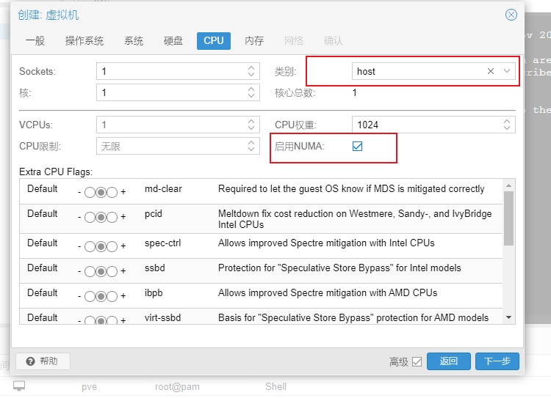This screenshot has height=398, width=551.
Task: Toggle the 高级 advanced checkbox
Action: [x=417, y=361]
